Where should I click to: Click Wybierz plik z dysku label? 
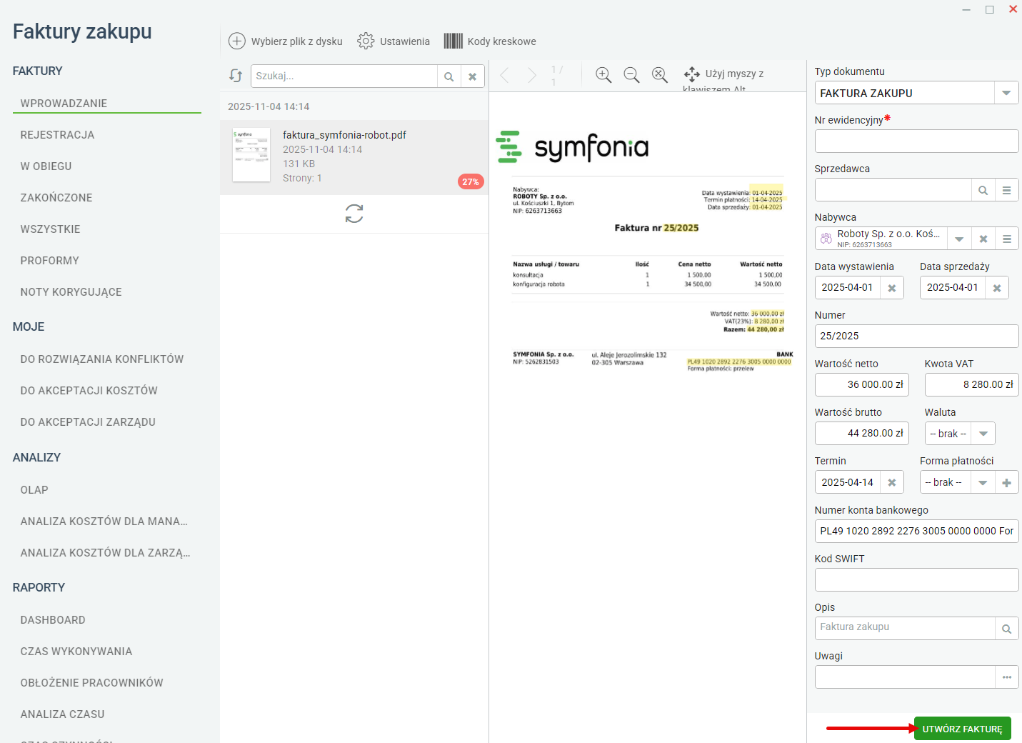click(296, 41)
